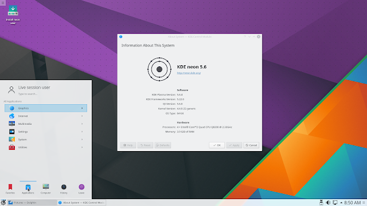Viewport: 367px width, 206px height.
Task: Click the KDE application launcher icon
Action: pyautogui.click(x=3, y=203)
